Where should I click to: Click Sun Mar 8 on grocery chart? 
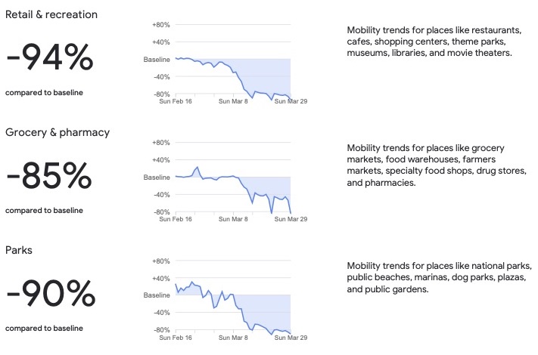coord(234,218)
